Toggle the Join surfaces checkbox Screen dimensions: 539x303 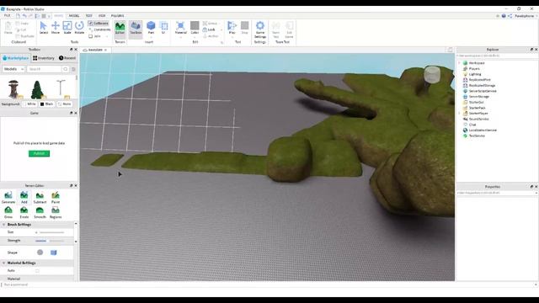click(91, 36)
